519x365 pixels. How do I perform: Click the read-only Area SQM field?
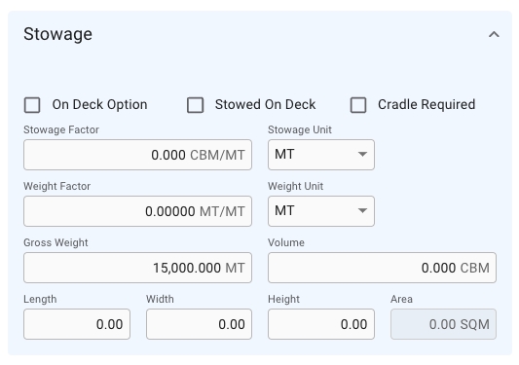[443, 324]
